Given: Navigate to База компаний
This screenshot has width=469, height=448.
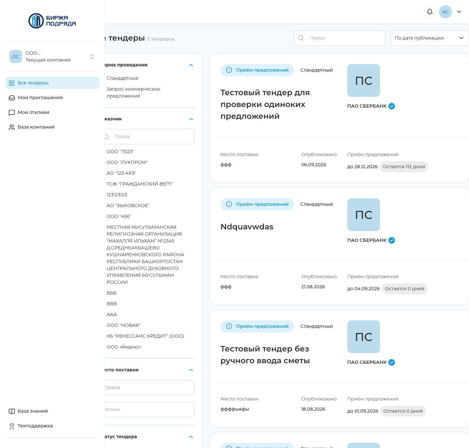Looking at the screenshot, I should click(52, 127).
